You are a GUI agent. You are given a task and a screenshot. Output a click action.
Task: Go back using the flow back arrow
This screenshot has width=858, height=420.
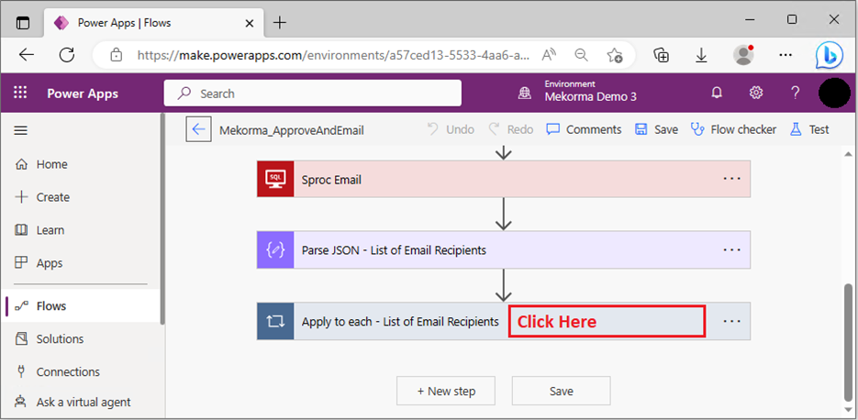coord(198,129)
